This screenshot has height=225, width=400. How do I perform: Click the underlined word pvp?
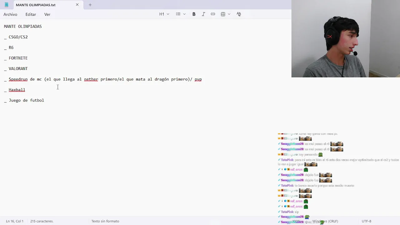coord(198,79)
